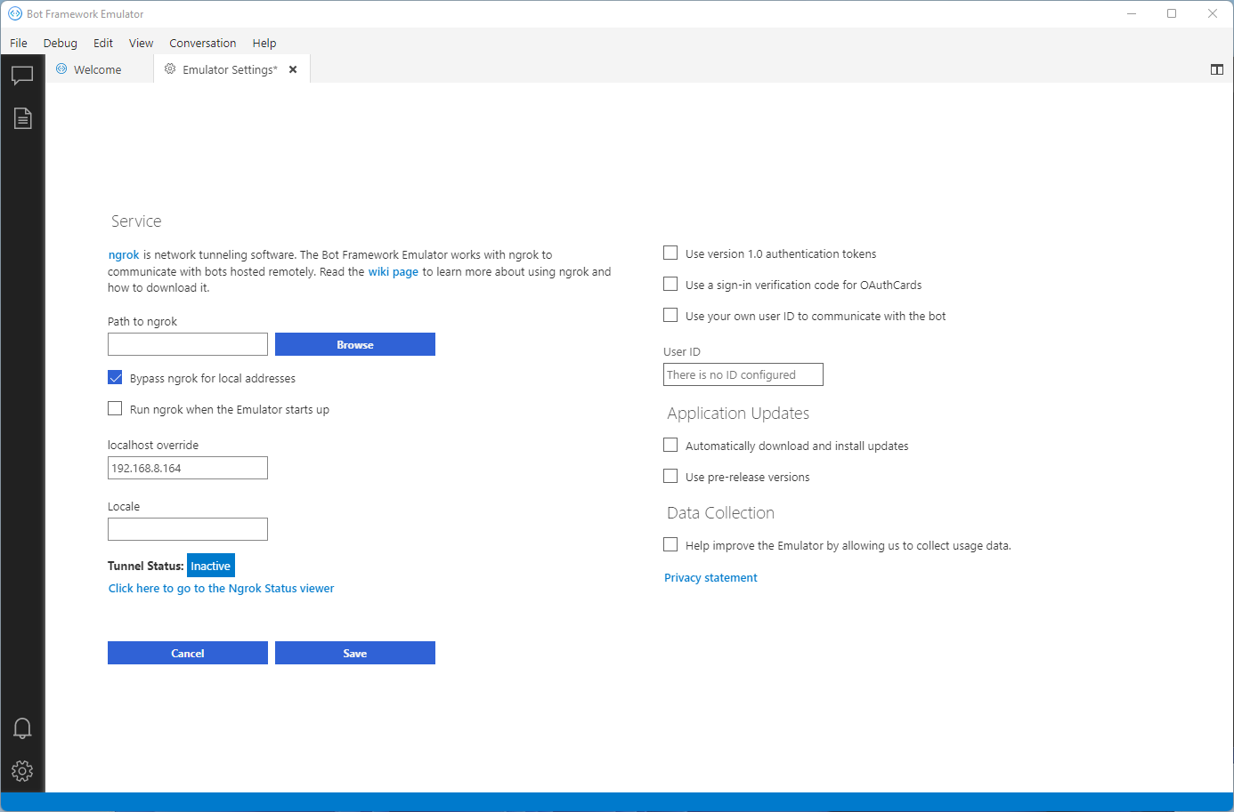This screenshot has height=812, width=1234.
Task: Open the bot chat explorer sidebar icon
Action: (x=22, y=76)
